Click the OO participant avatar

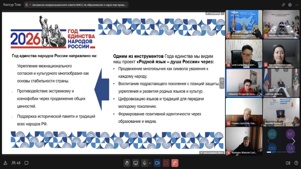pyautogui.click(x=272, y=148)
